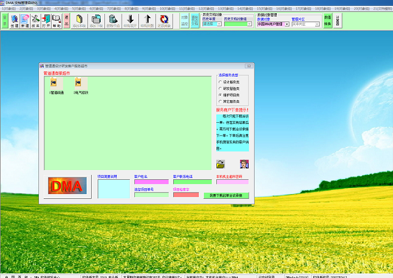Click the trash can delete-node icon
The height and width of the screenshot is (278, 393).
(113, 21)
